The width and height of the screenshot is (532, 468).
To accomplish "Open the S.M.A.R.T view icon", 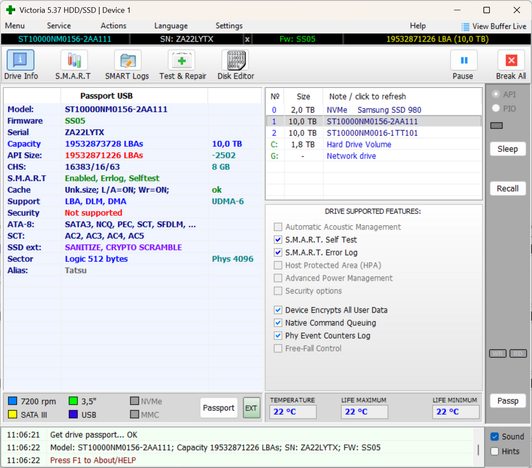I will pos(74,60).
